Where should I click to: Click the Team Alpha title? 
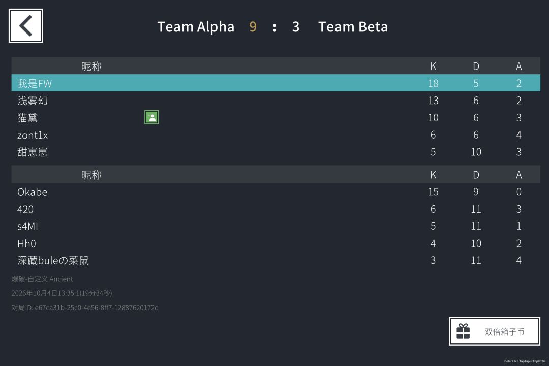pos(196,27)
